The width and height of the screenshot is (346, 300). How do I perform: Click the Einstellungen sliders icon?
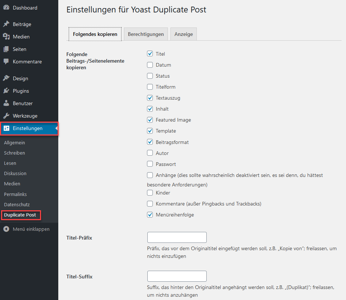(x=6, y=128)
